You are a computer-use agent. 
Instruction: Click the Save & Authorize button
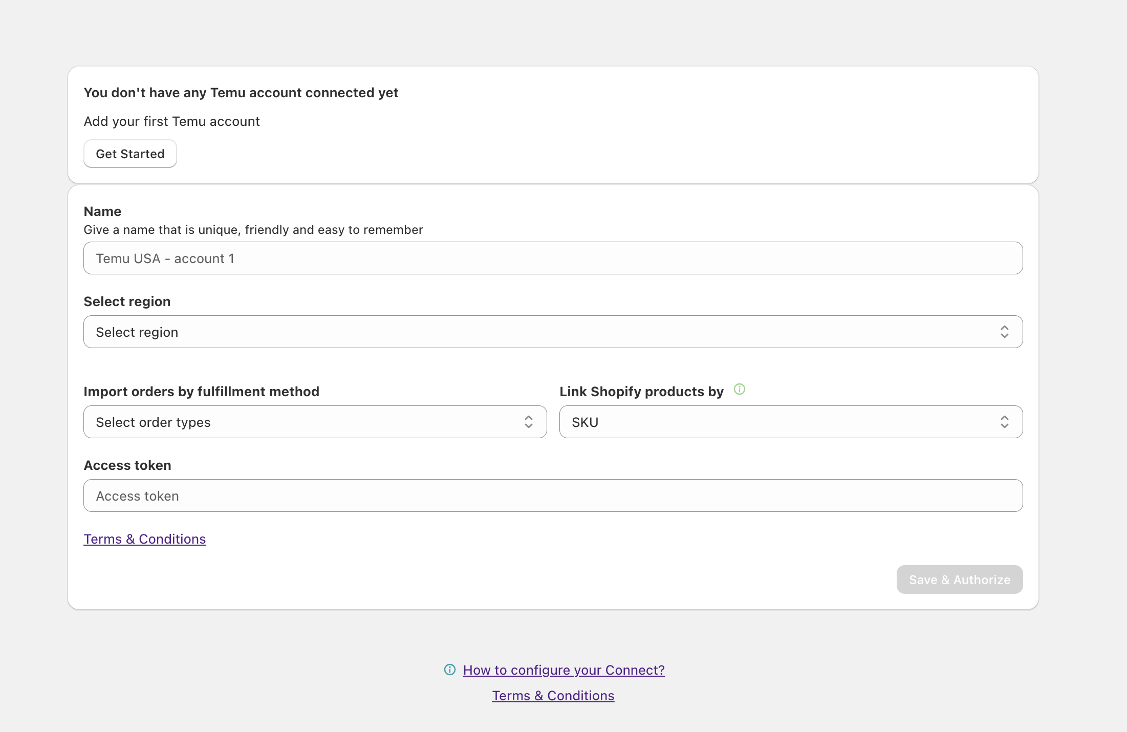tap(959, 579)
